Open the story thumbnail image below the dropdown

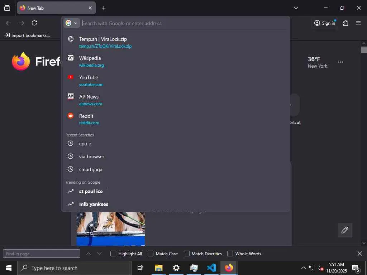tap(111, 229)
